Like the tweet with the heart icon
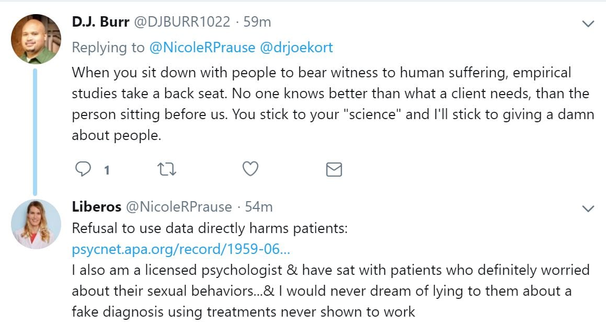606x325 pixels. [x=251, y=169]
